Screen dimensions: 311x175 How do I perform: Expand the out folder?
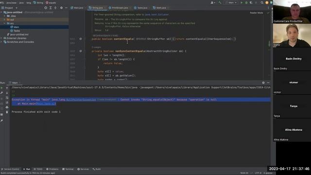(4, 19)
